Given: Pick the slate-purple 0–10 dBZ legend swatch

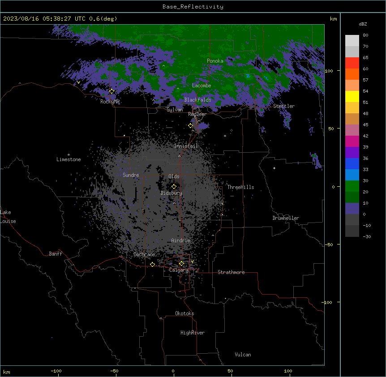Looking at the screenshot, I should (x=352, y=209).
